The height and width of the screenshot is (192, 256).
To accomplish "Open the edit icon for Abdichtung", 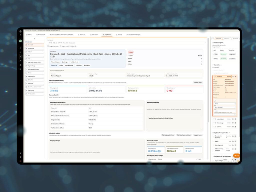I will [235, 123].
